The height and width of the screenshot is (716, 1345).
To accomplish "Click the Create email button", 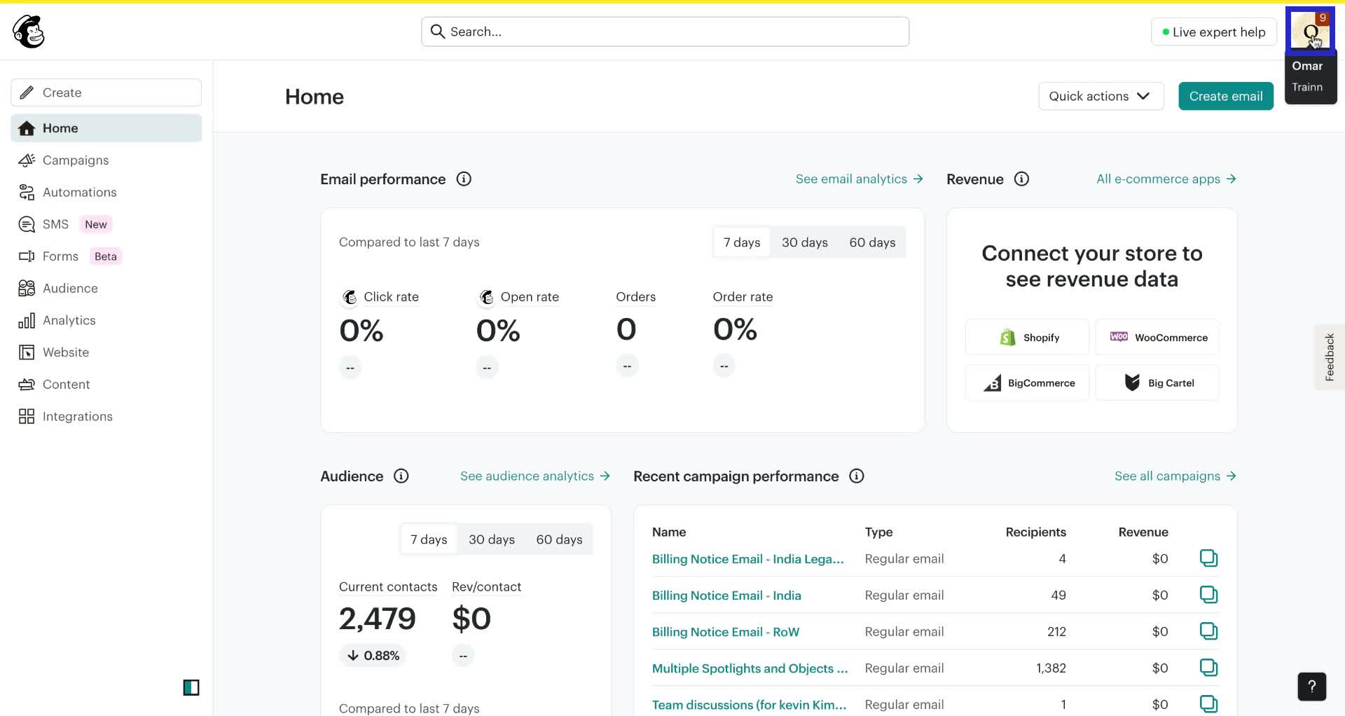I will [1225, 96].
